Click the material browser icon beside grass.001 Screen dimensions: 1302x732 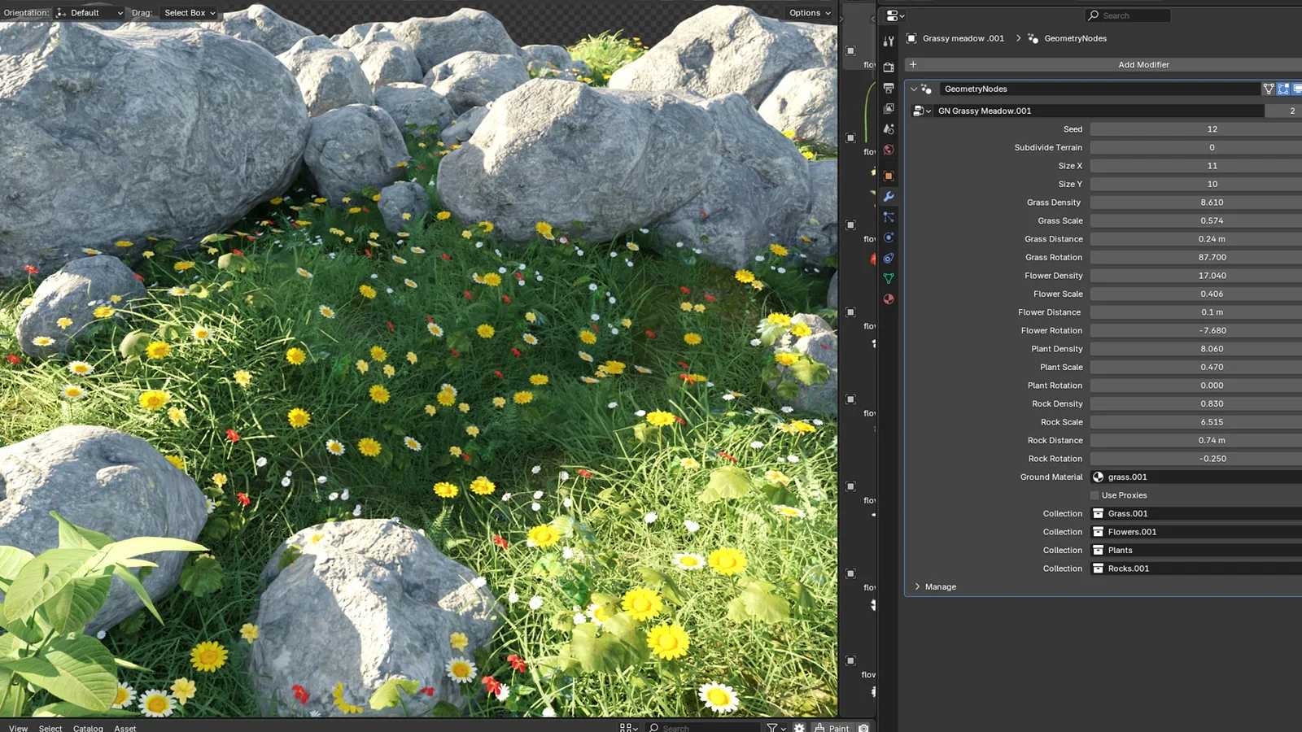[1099, 477]
